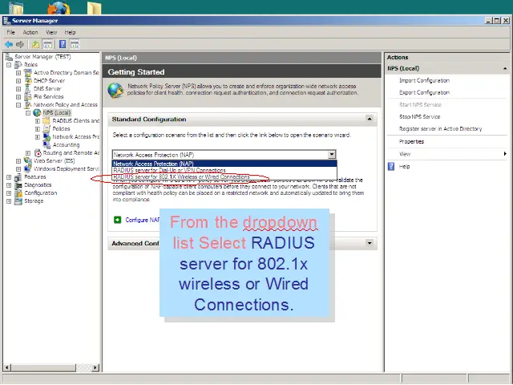
Task: Click Import Configuration action
Action: (424, 80)
